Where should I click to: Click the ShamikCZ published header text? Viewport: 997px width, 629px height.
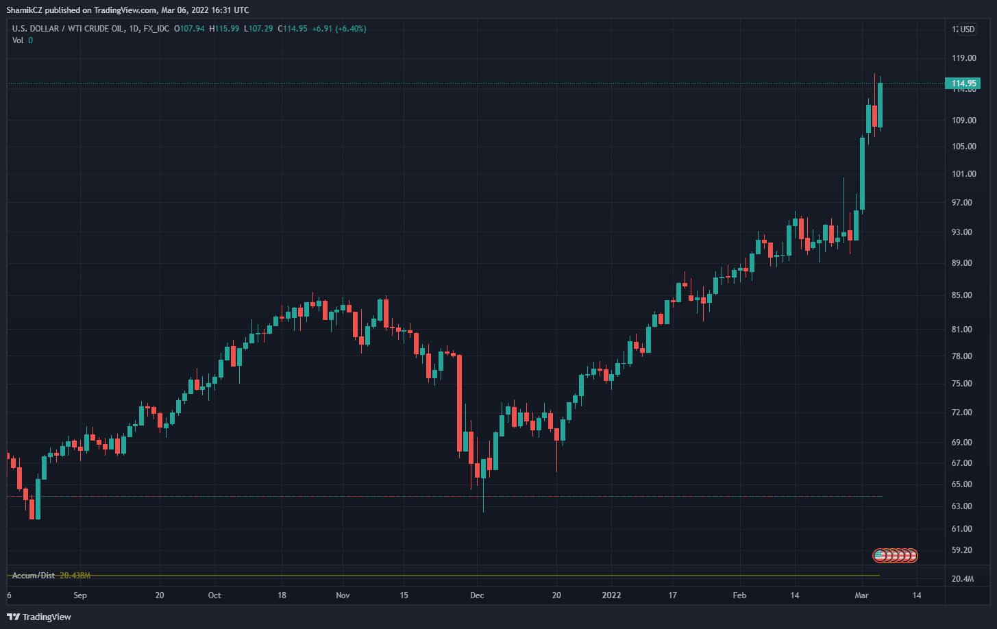click(x=127, y=10)
